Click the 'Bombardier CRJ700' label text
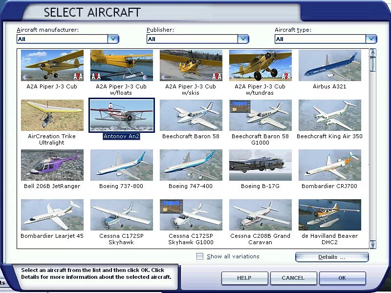Viewport: 391px width, 293px height. click(329, 186)
